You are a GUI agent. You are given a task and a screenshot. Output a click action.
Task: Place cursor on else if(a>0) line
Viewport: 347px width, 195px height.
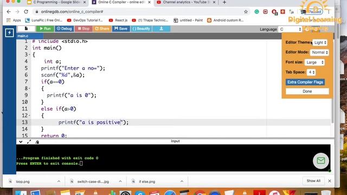59,109
